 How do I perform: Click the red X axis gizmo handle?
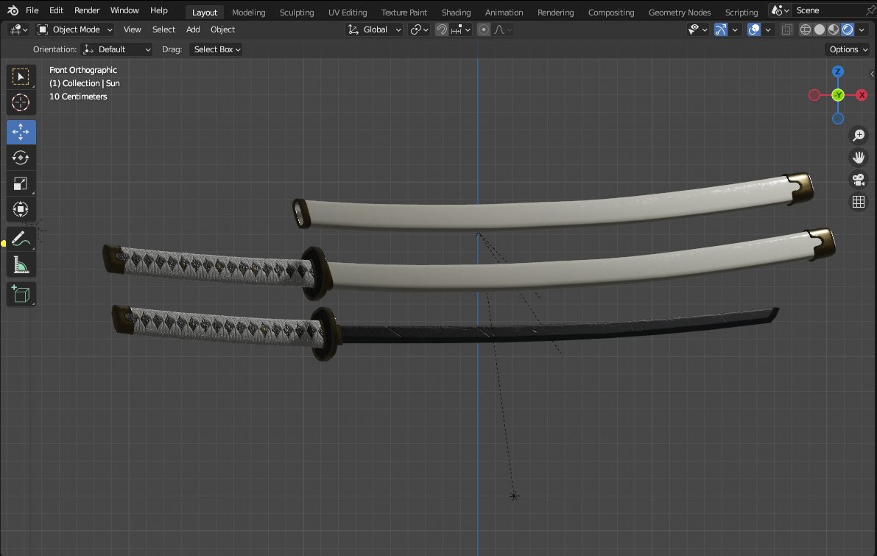(x=862, y=95)
